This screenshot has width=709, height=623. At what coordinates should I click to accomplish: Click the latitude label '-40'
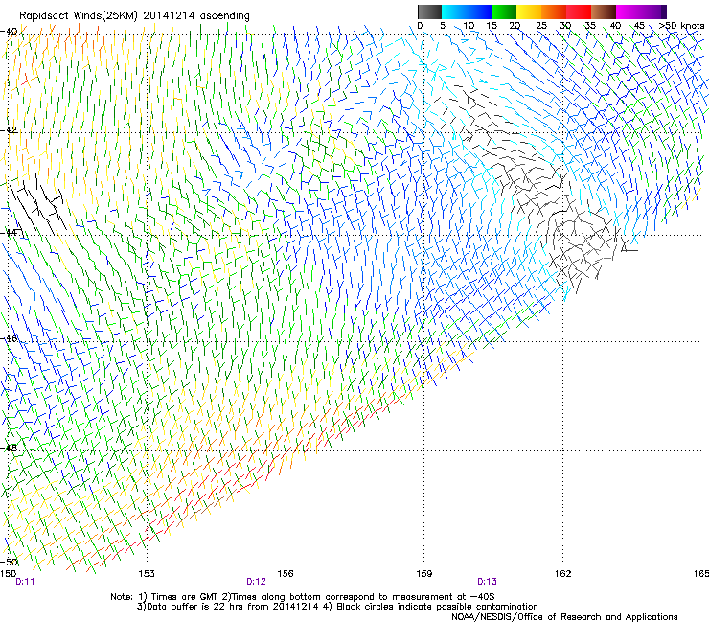click(x=9, y=32)
